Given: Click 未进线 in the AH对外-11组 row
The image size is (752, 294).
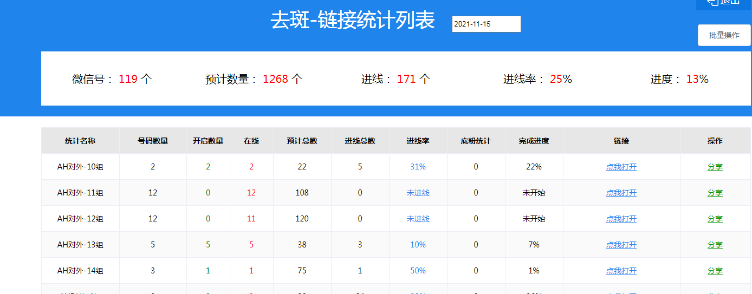Looking at the screenshot, I should pos(418,193).
